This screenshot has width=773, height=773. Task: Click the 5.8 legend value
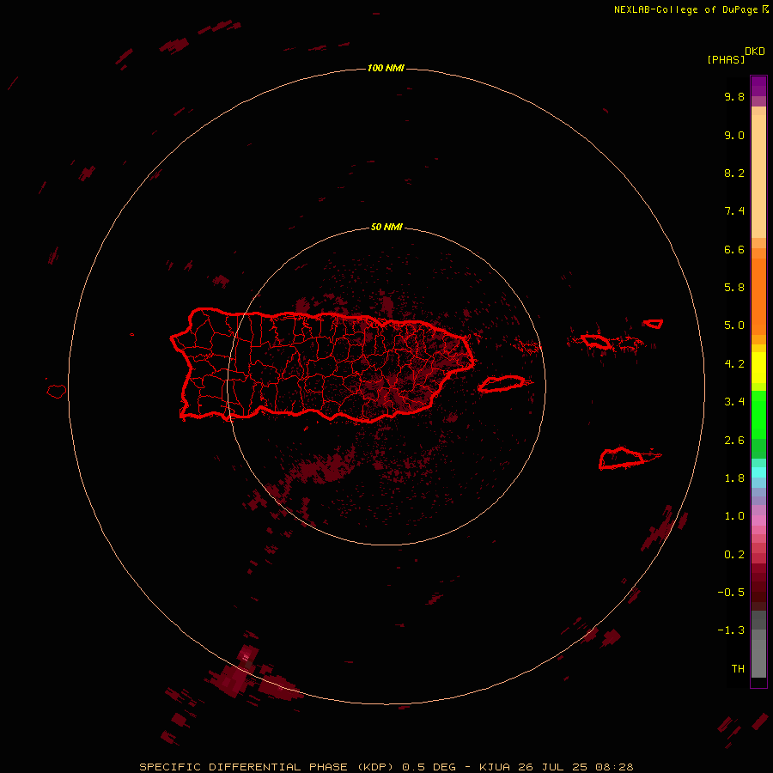click(734, 287)
